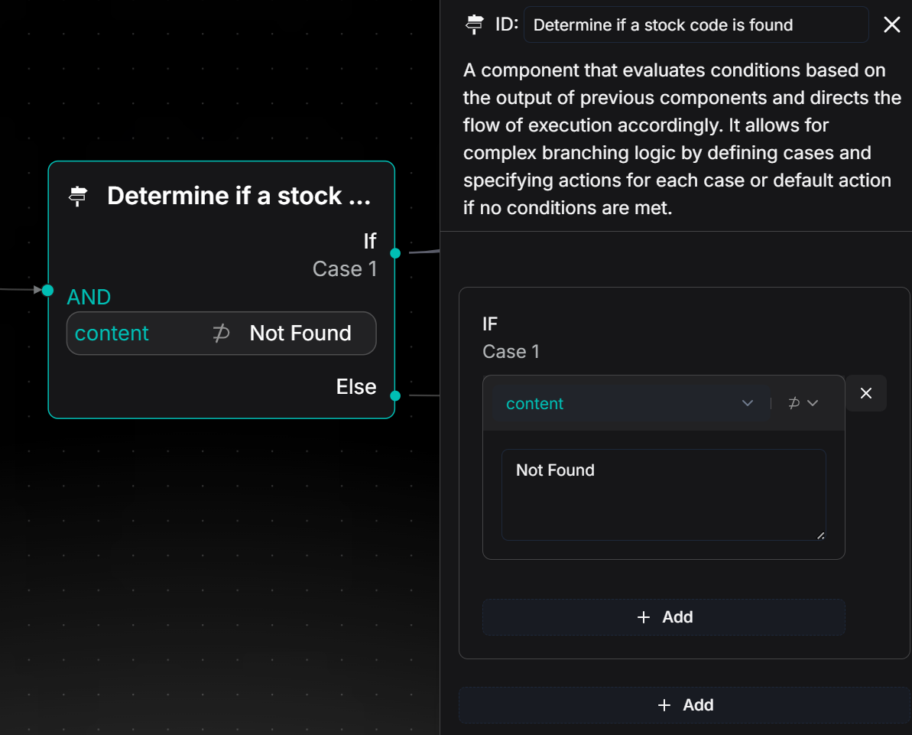Close the component settings panel
Viewport: 912px width, 735px height.
(x=891, y=24)
